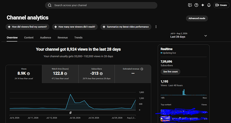Click the 'Jul 20, 2026' chart date label
Image resolution: width=231 pixels, height=123 pixels.
click(x=75, y=118)
